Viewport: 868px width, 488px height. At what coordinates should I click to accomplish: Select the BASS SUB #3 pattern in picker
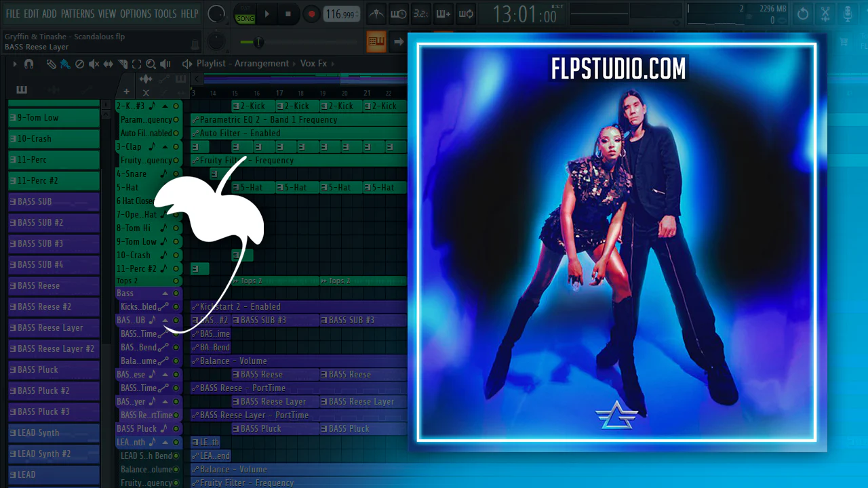(54, 244)
